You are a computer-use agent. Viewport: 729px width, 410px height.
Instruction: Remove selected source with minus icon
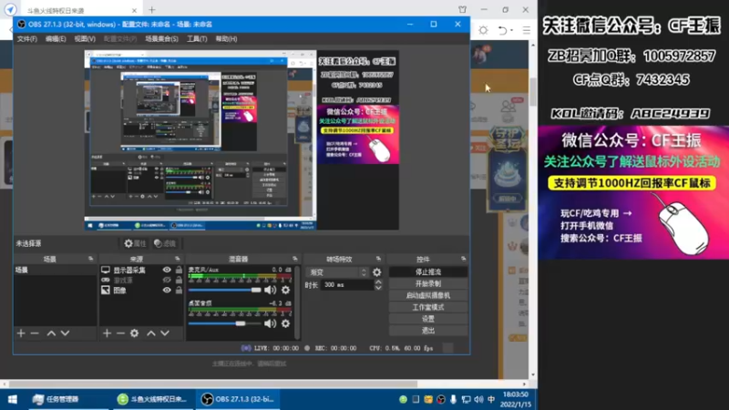pos(120,333)
